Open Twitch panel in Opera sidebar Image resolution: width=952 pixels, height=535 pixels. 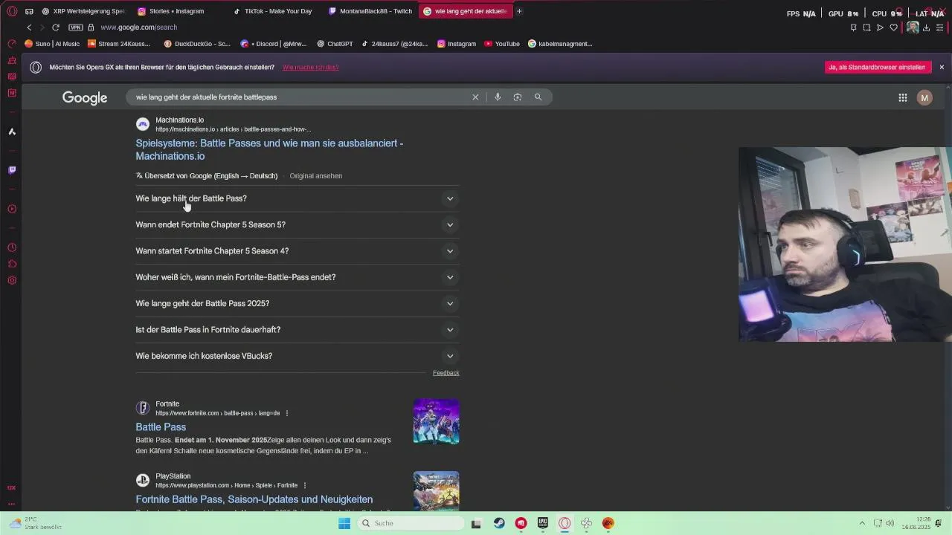pyautogui.click(x=12, y=170)
